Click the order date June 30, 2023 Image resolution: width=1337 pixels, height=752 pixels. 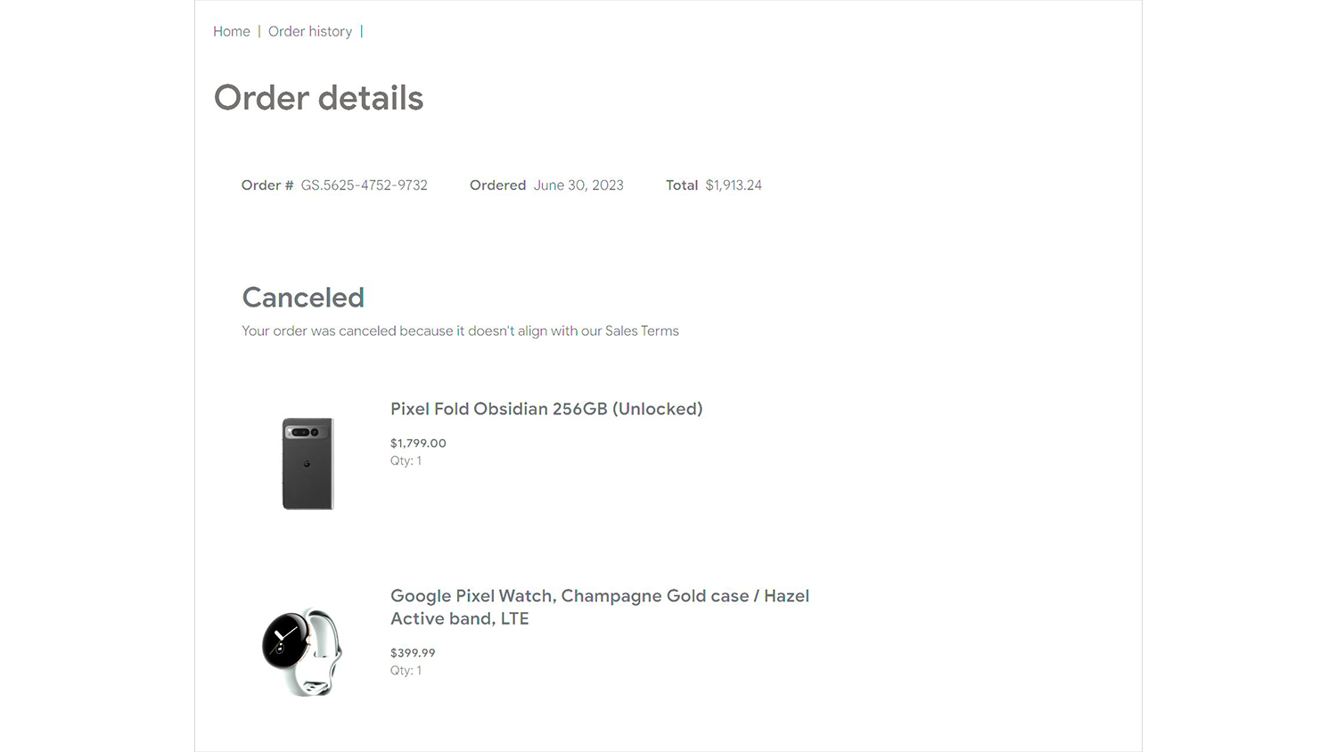tap(578, 185)
